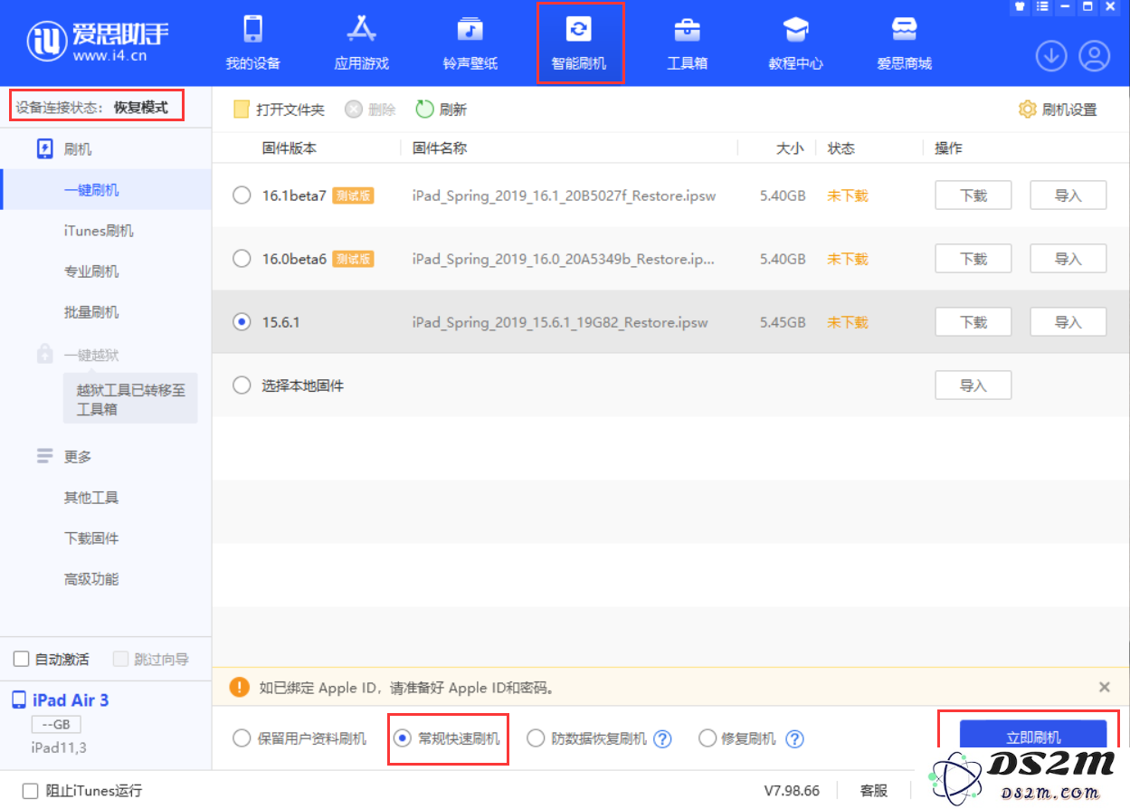This screenshot has width=1130, height=809.
Task: Select the 选择本地固件 radio button
Action: (x=242, y=385)
